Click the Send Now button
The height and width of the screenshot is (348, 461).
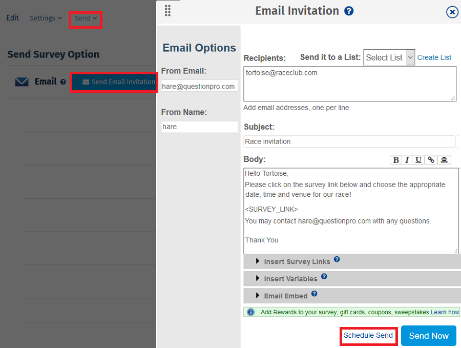click(429, 336)
